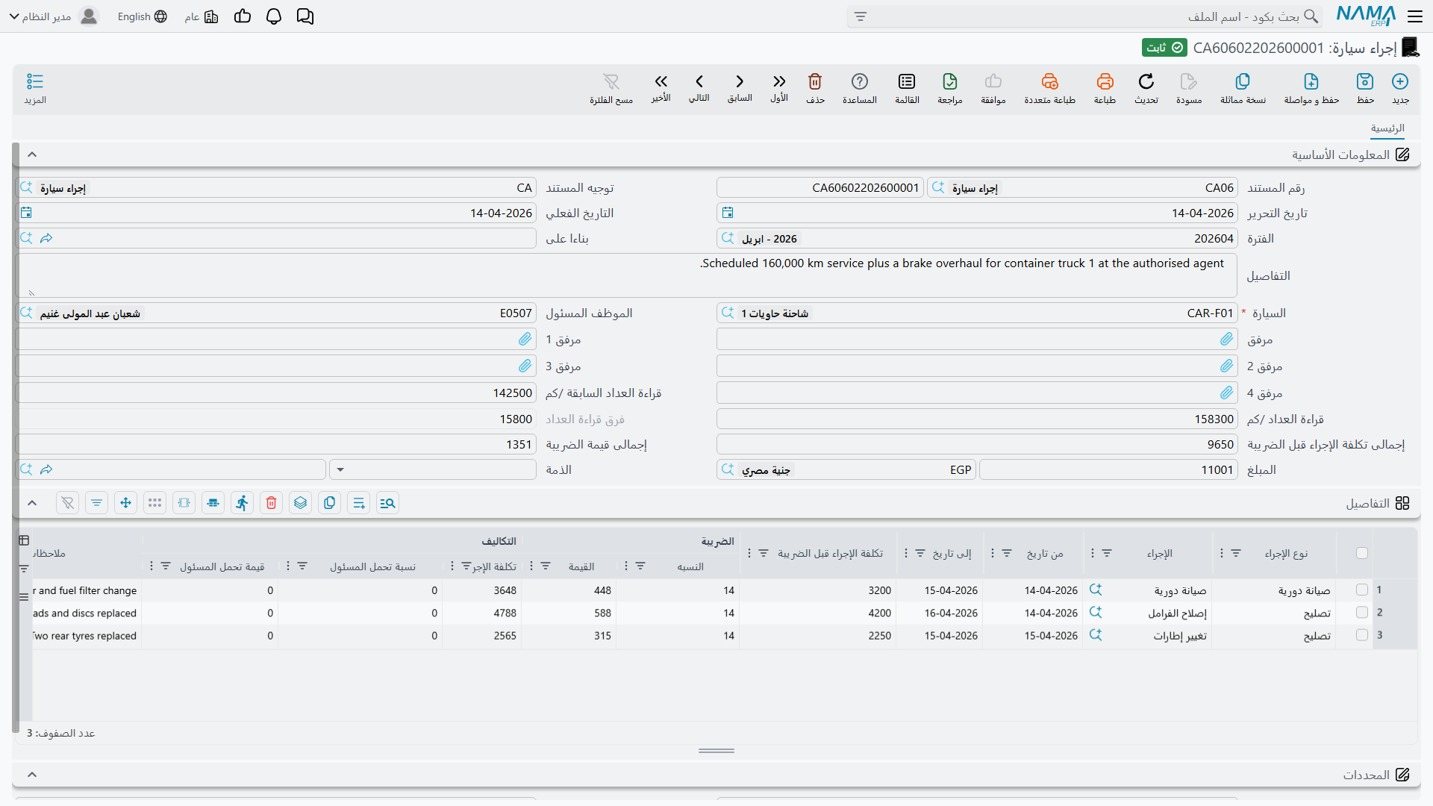Viewport: 1433px width, 806px height.
Task: Collapse the التفاصيل section chevron
Action: pyautogui.click(x=32, y=503)
